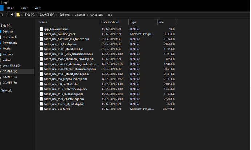This screenshot has height=150, width=251.
Task: Open Pictures in navigation pane
Action: [8, 54]
